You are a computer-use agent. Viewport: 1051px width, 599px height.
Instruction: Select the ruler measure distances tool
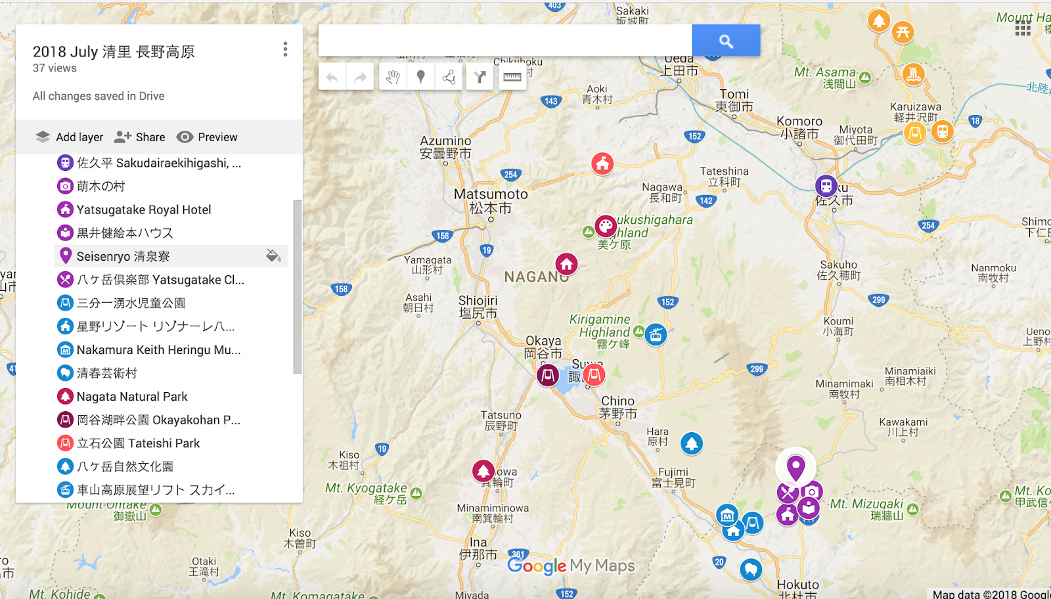click(512, 78)
